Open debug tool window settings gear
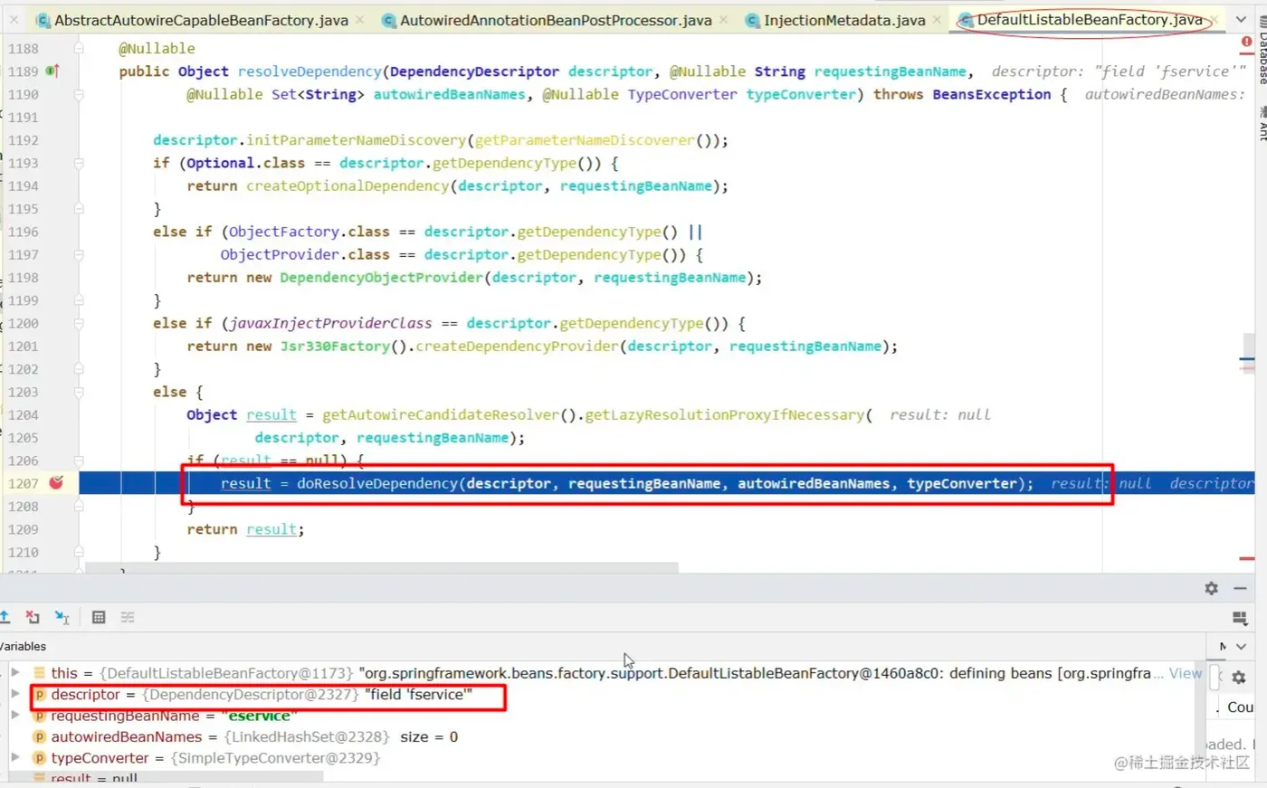 point(1211,588)
